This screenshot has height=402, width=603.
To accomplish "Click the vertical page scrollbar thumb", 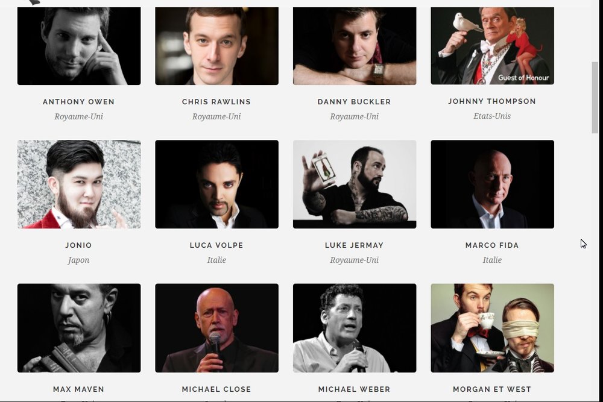I will coord(595,98).
